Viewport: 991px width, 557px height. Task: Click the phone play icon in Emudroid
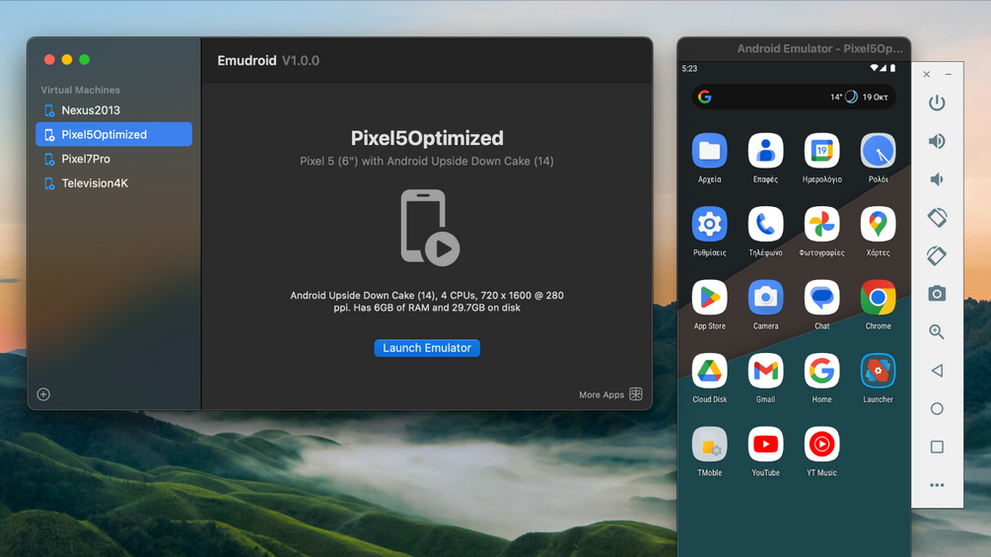click(x=429, y=228)
